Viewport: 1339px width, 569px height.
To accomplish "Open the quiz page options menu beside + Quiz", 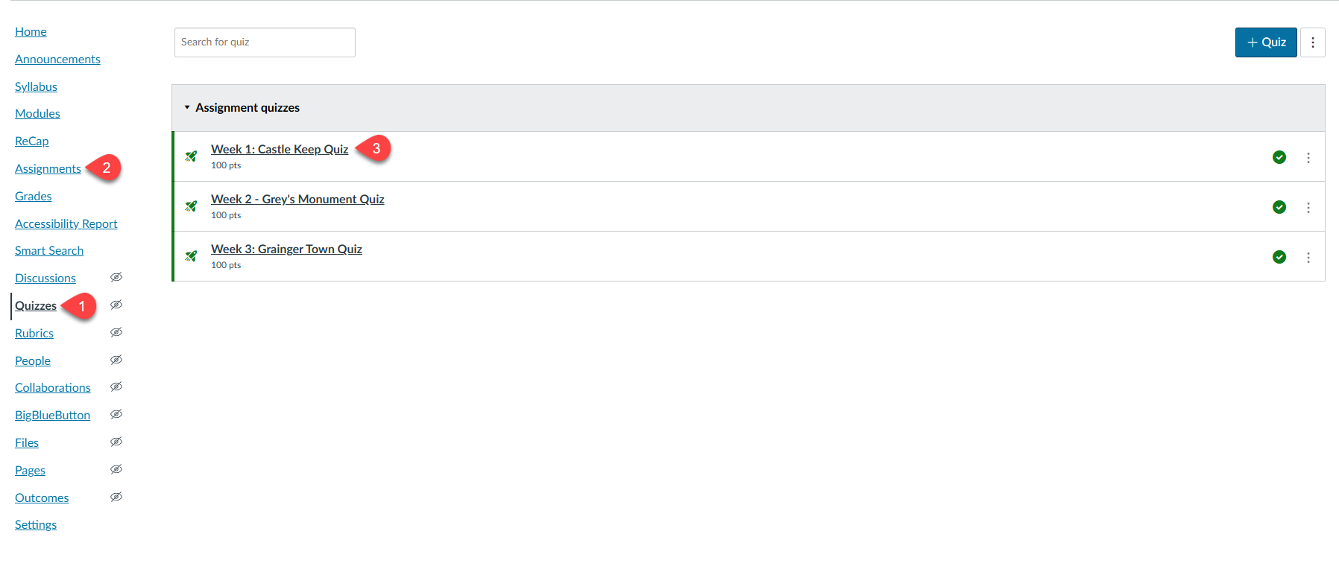I will 1313,42.
